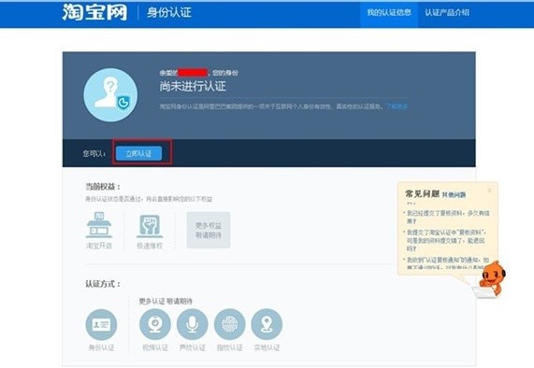Select the 极速维权 fist icon

[150, 226]
